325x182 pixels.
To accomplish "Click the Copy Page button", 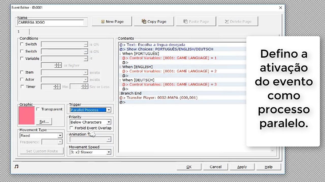I will pyautogui.click(x=154, y=21).
